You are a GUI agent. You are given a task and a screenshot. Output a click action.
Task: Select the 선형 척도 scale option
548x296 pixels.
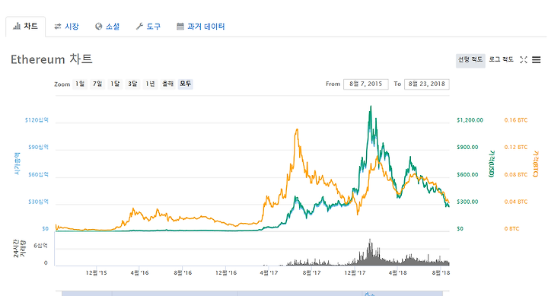coord(470,60)
